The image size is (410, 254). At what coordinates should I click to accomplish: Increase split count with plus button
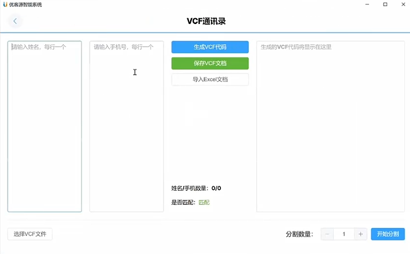pyautogui.click(x=360, y=234)
